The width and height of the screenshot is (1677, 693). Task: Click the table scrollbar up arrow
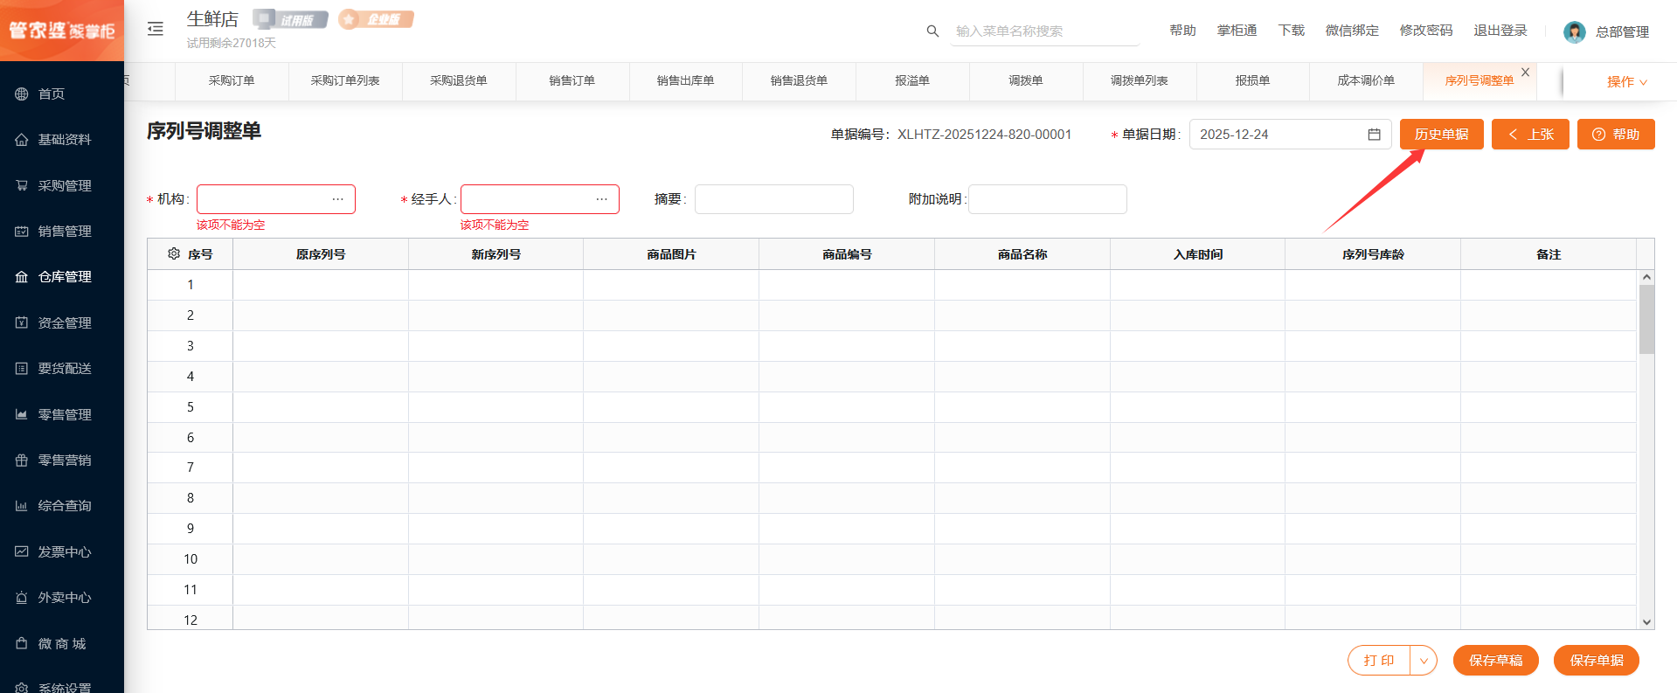coord(1646,277)
